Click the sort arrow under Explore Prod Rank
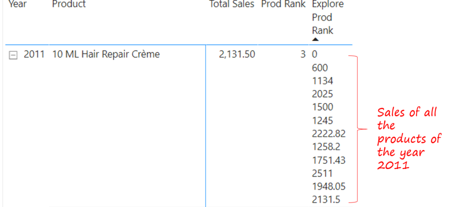This screenshot has height=207, width=452. 315,40
